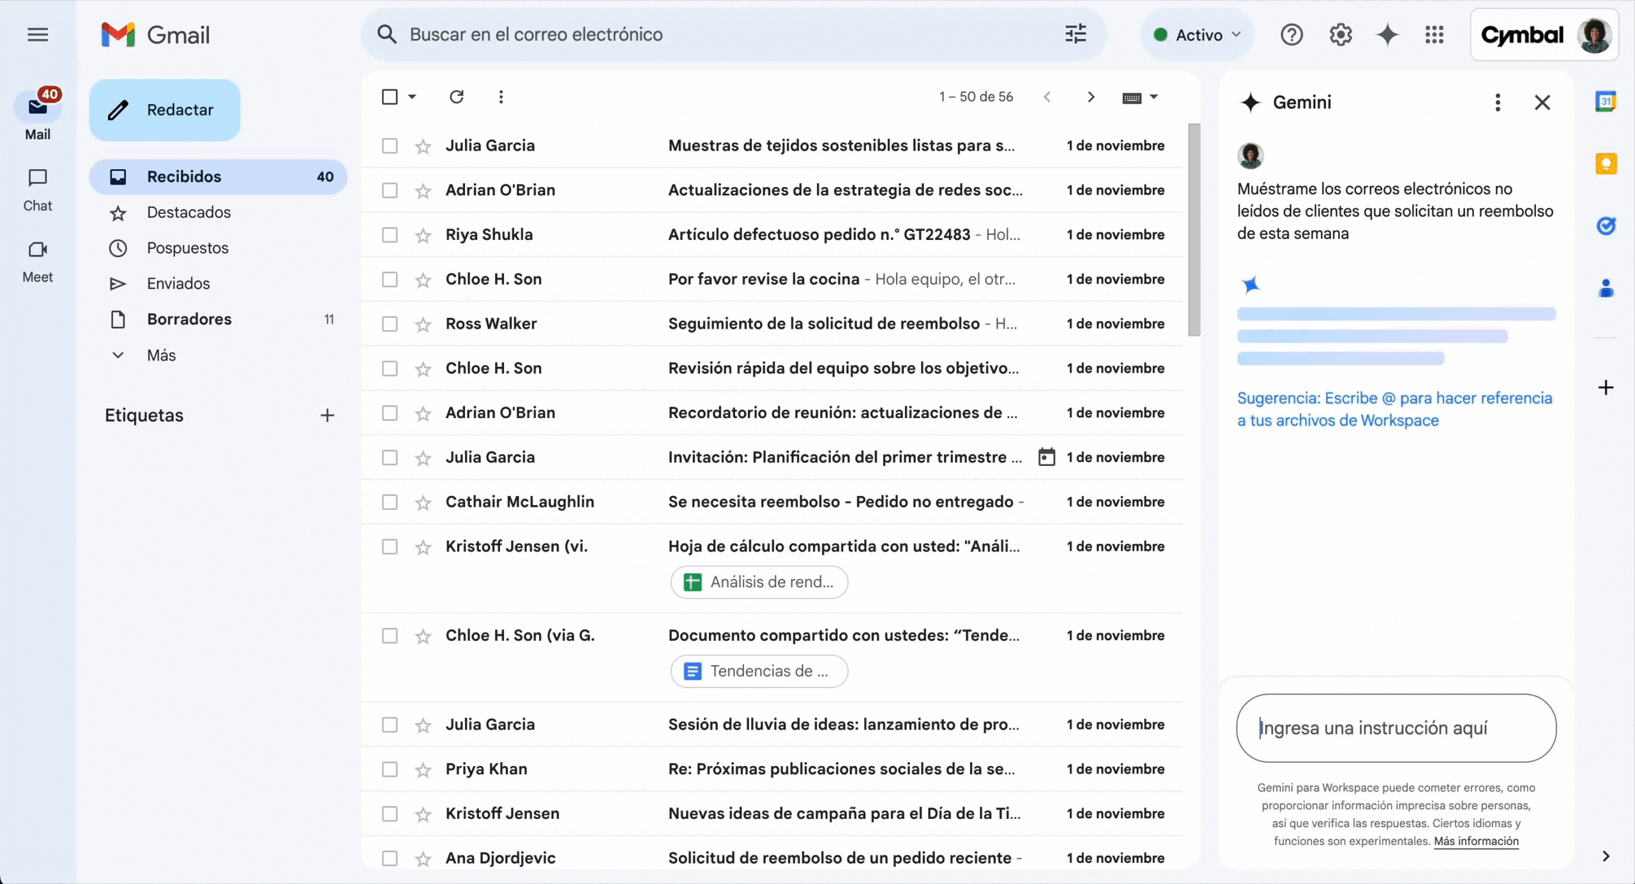Open the Tendencias de ... document chip
The width and height of the screenshot is (1635, 884).
pyautogui.click(x=759, y=671)
